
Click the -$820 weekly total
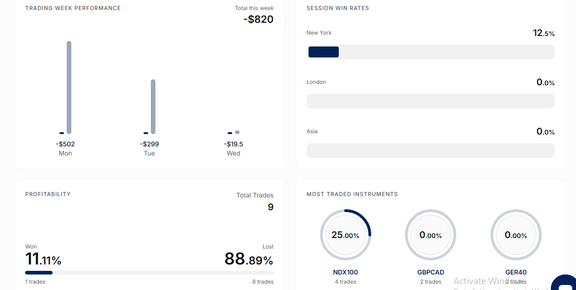[x=258, y=19]
